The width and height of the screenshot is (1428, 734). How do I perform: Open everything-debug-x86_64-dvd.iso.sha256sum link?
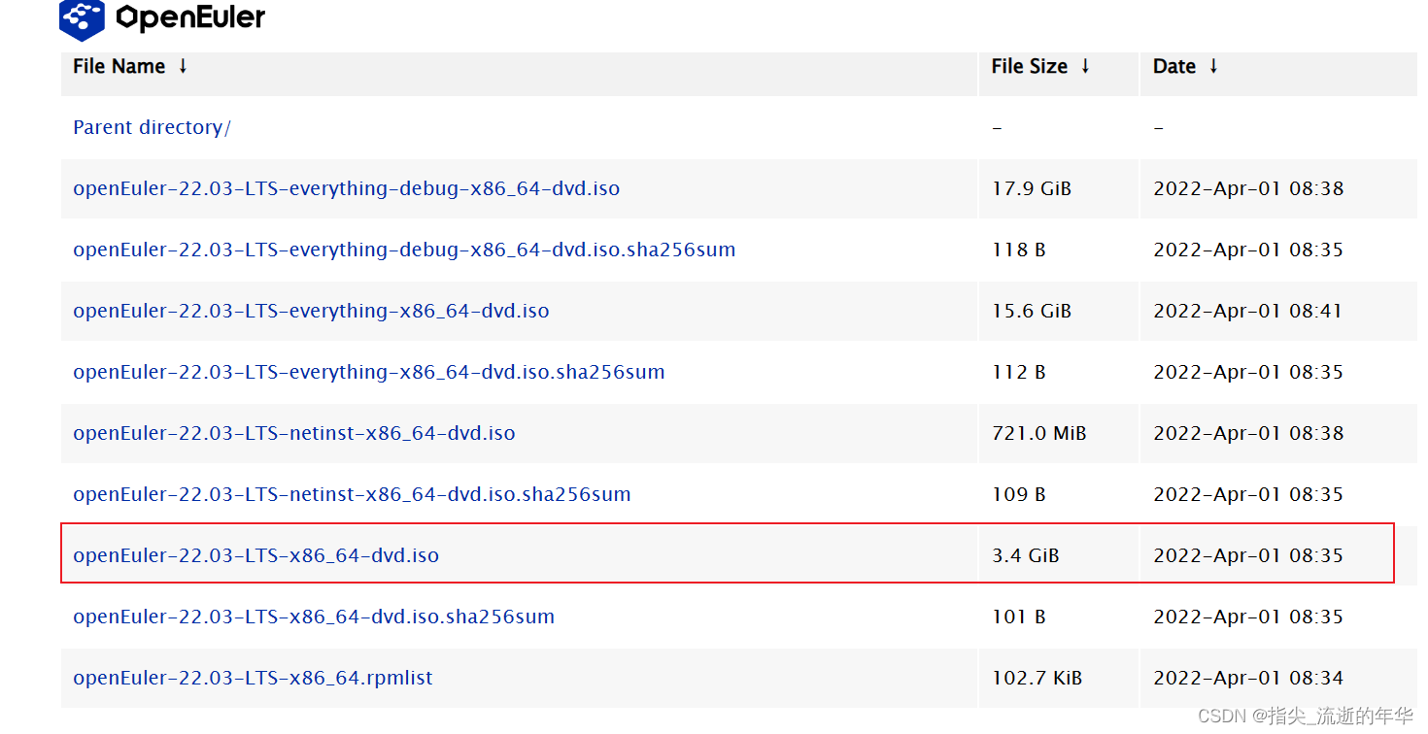(x=404, y=250)
